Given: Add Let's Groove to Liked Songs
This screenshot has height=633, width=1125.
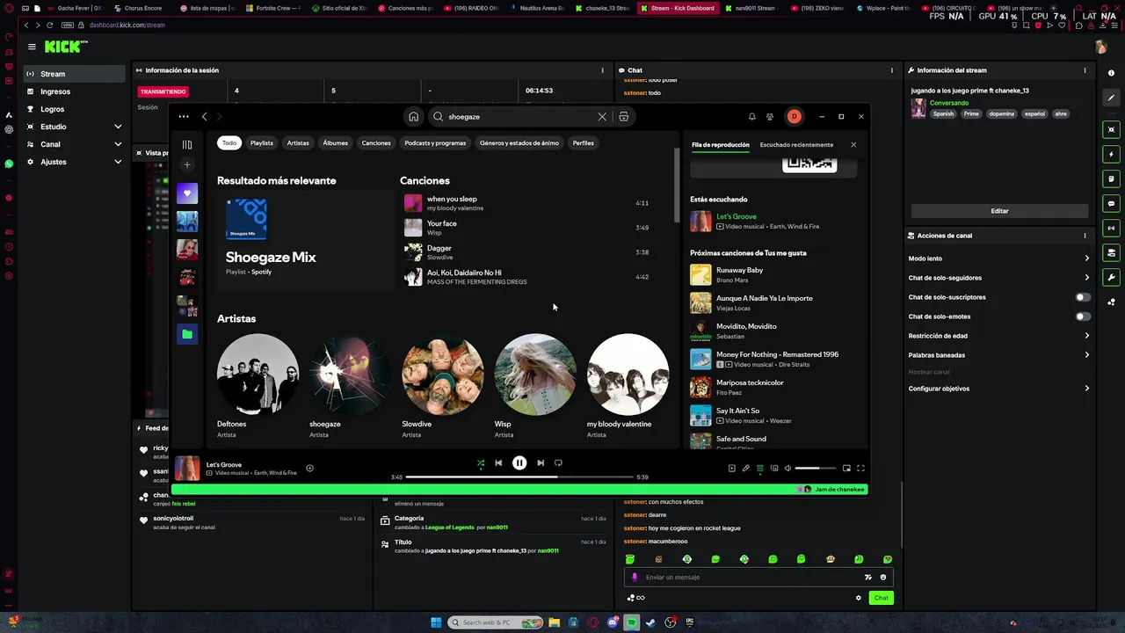Looking at the screenshot, I should click(x=309, y=468).
